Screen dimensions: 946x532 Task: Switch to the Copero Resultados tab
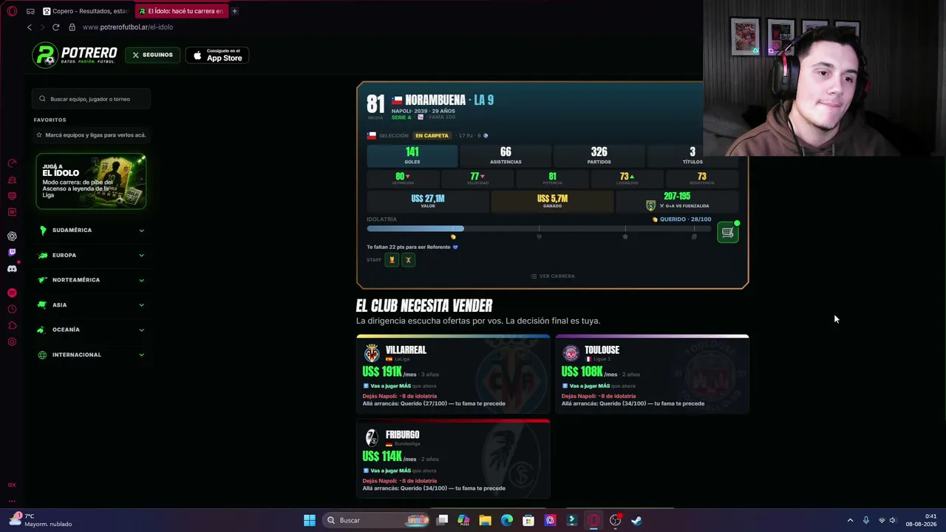[86, 11]
